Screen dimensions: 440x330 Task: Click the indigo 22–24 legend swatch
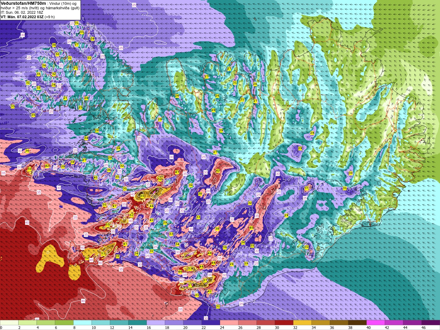[211, 323]
